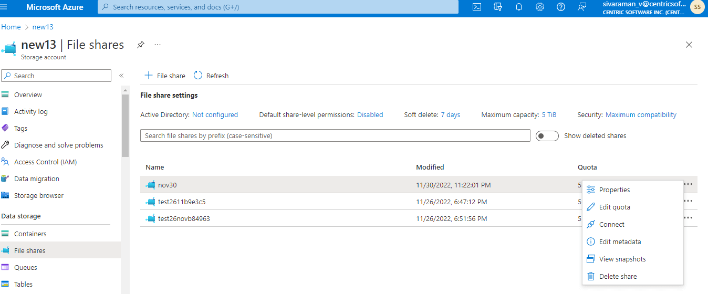Choose Delete share in context menu
The image size is (708, 294).
point(618,277)
